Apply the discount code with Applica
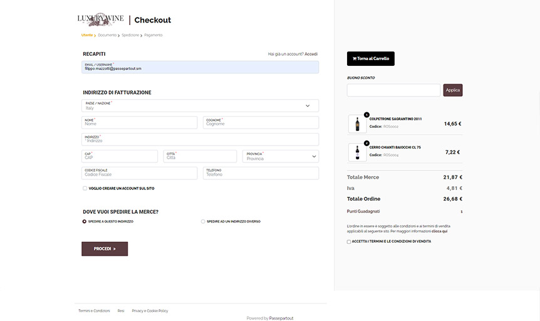Image resolution: width=540 pixels, height=321 pixels. [x=453, y=90]
